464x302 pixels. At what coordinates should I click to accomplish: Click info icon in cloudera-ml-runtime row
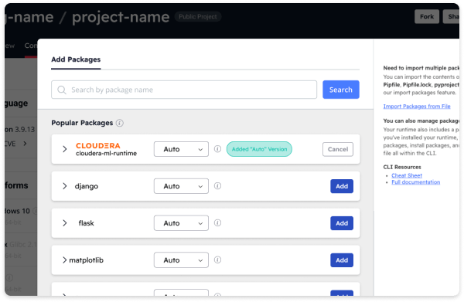point(217,149)
